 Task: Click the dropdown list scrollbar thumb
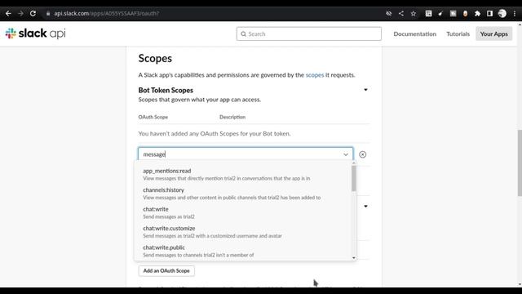tap(353, 178)
